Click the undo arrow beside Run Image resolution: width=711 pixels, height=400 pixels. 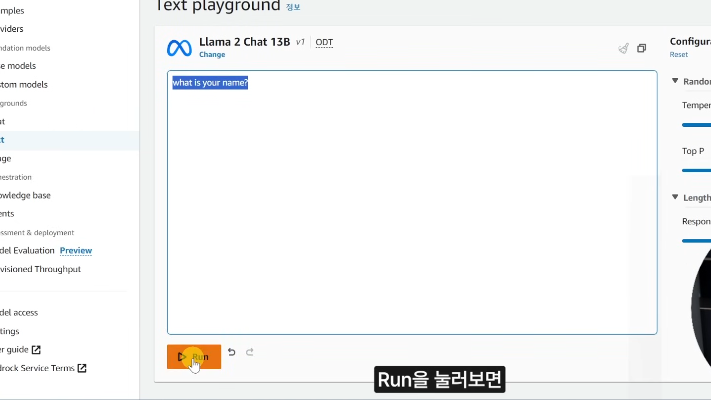tap(231, 352)
